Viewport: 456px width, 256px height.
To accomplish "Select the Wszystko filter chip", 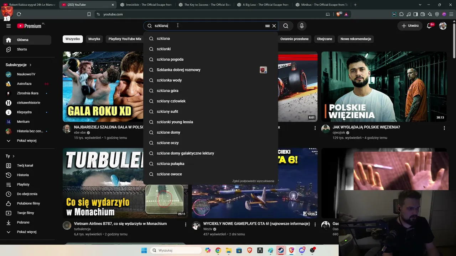I will pos(73,39).
